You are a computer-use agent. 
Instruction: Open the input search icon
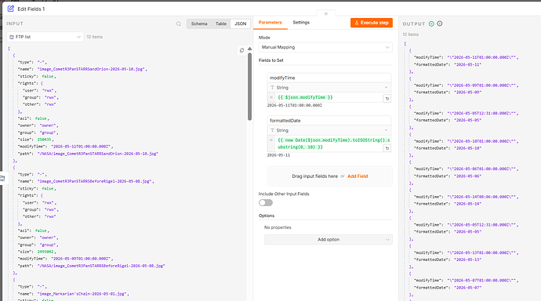click(x=179, y=24)
